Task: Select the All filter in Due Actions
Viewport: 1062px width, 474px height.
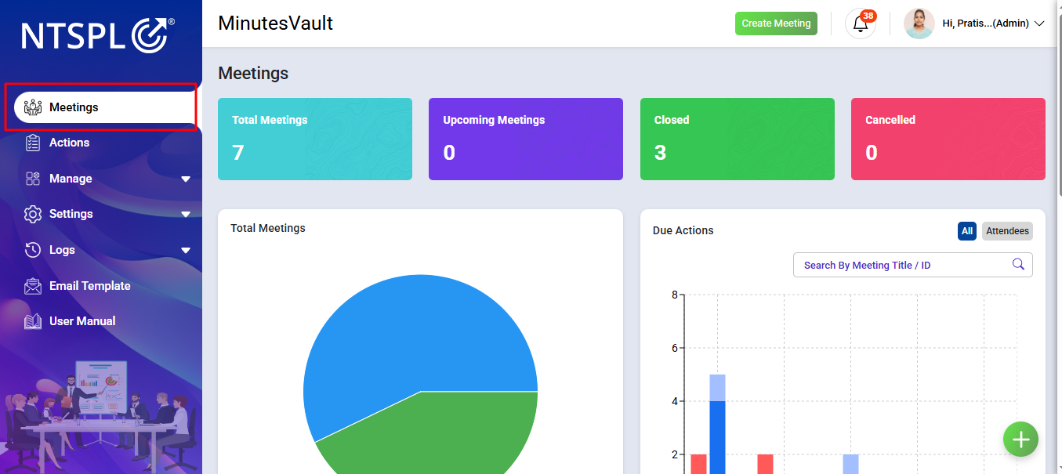Action: pyautogui.click(x=967, y=231)
